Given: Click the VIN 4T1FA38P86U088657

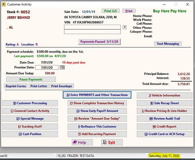Looking at the screenshot, I should tap(88, 22).
